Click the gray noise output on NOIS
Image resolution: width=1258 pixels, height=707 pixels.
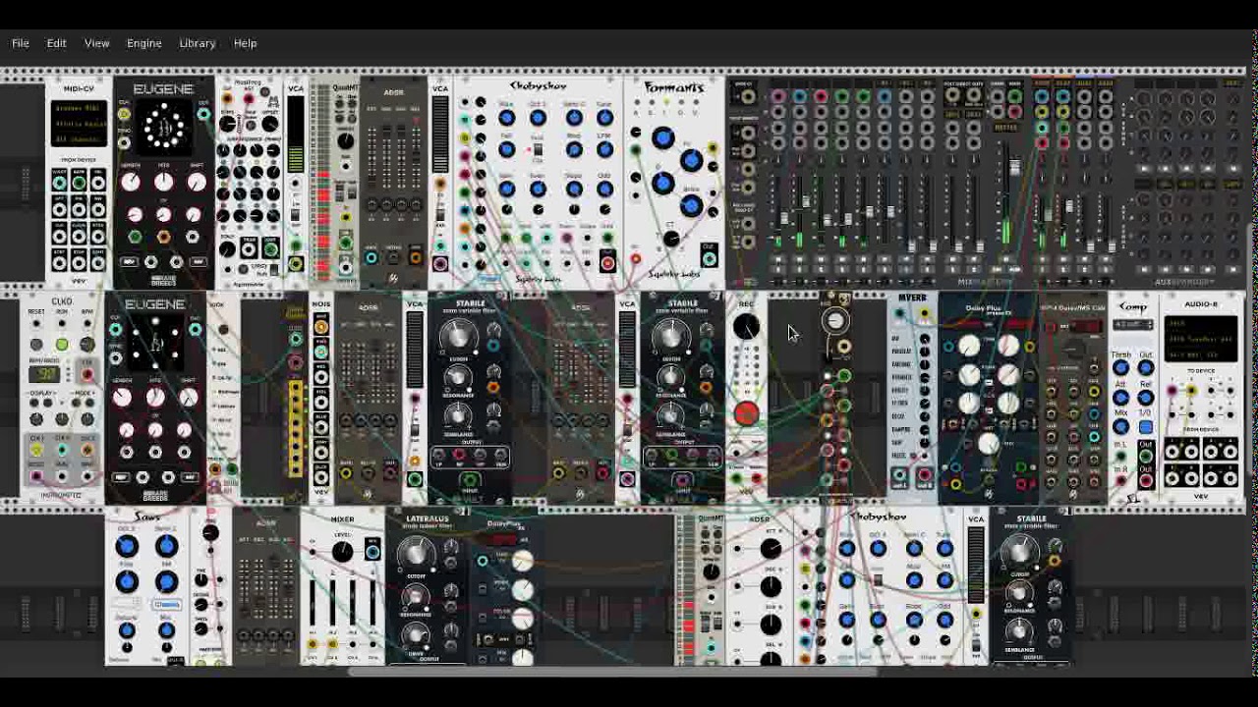coord(321,451)
